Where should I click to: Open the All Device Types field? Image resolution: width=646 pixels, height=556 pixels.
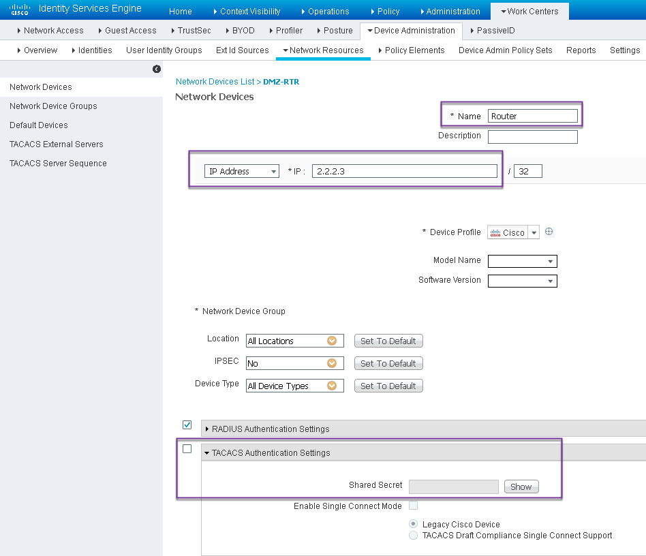coord(295,386)
